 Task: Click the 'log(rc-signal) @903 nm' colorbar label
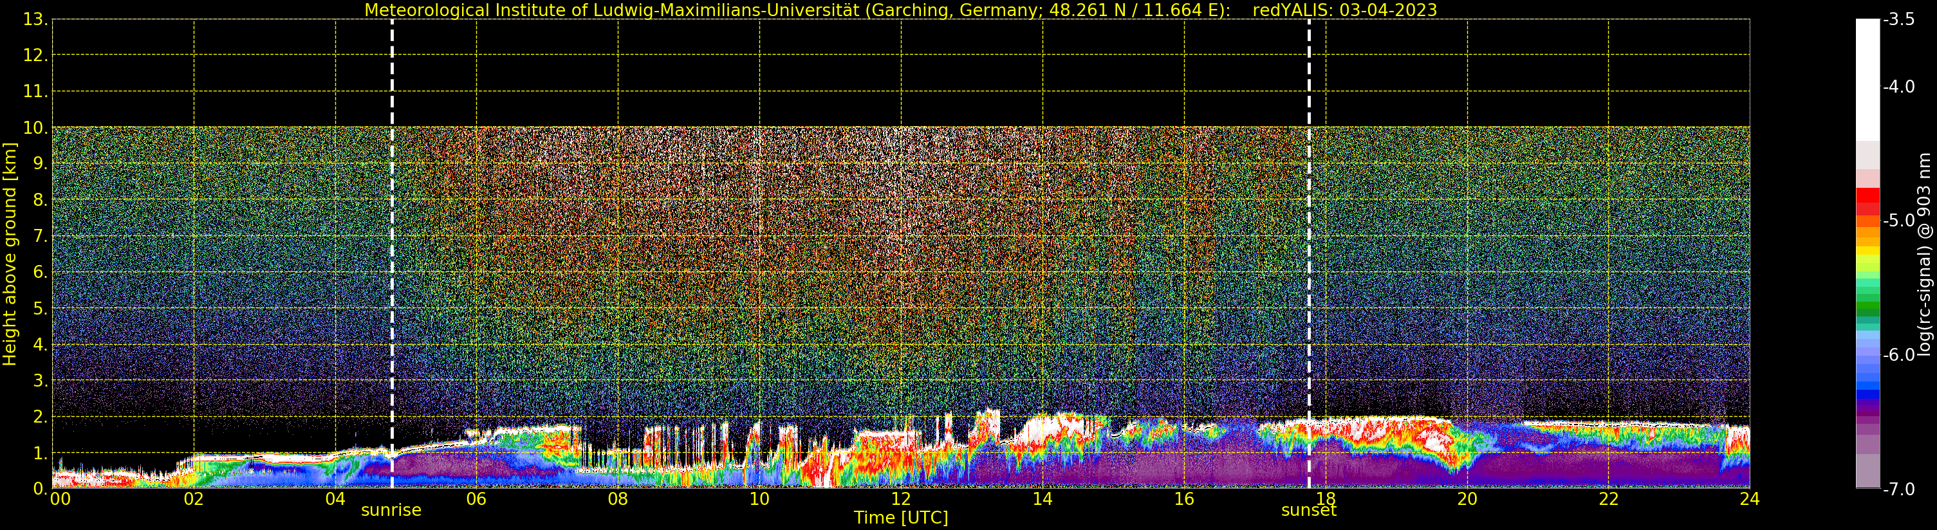(1923, 254)
